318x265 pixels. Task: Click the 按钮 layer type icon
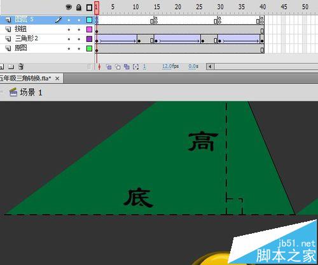(x=8, y=29)
